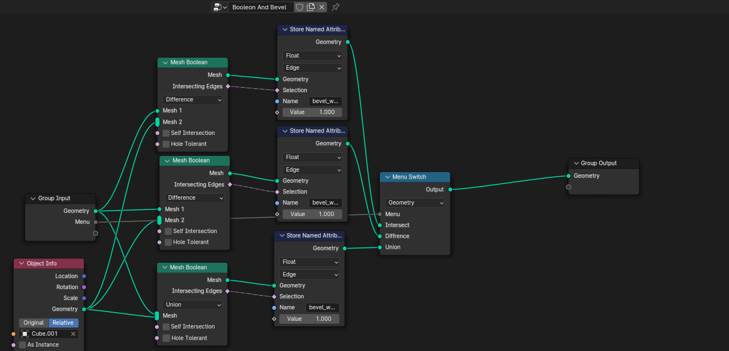
Task: Open Edge dropdown in bottom Store Named Attribute
Action: (x=309, y=274)
